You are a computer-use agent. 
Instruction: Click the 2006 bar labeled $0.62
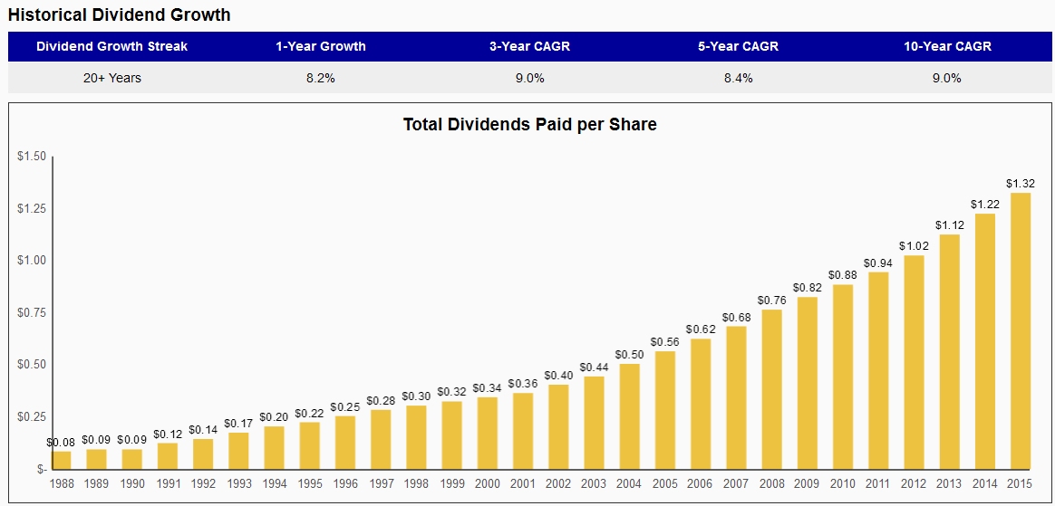(x=702, y=404)
